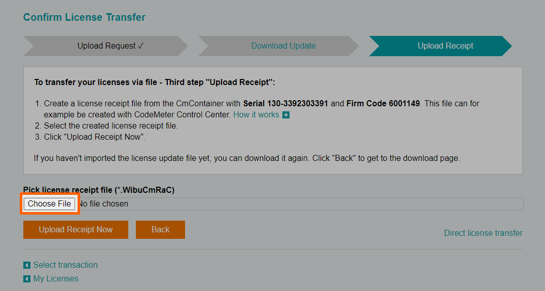
Task: Click the checkmark on Upload Request step
Action: coord(141,46)
